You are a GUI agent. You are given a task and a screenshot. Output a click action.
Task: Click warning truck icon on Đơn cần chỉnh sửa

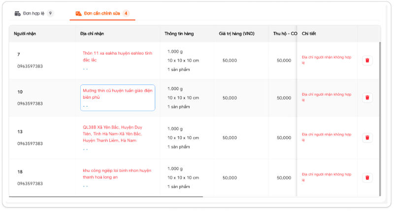(78, 13)
